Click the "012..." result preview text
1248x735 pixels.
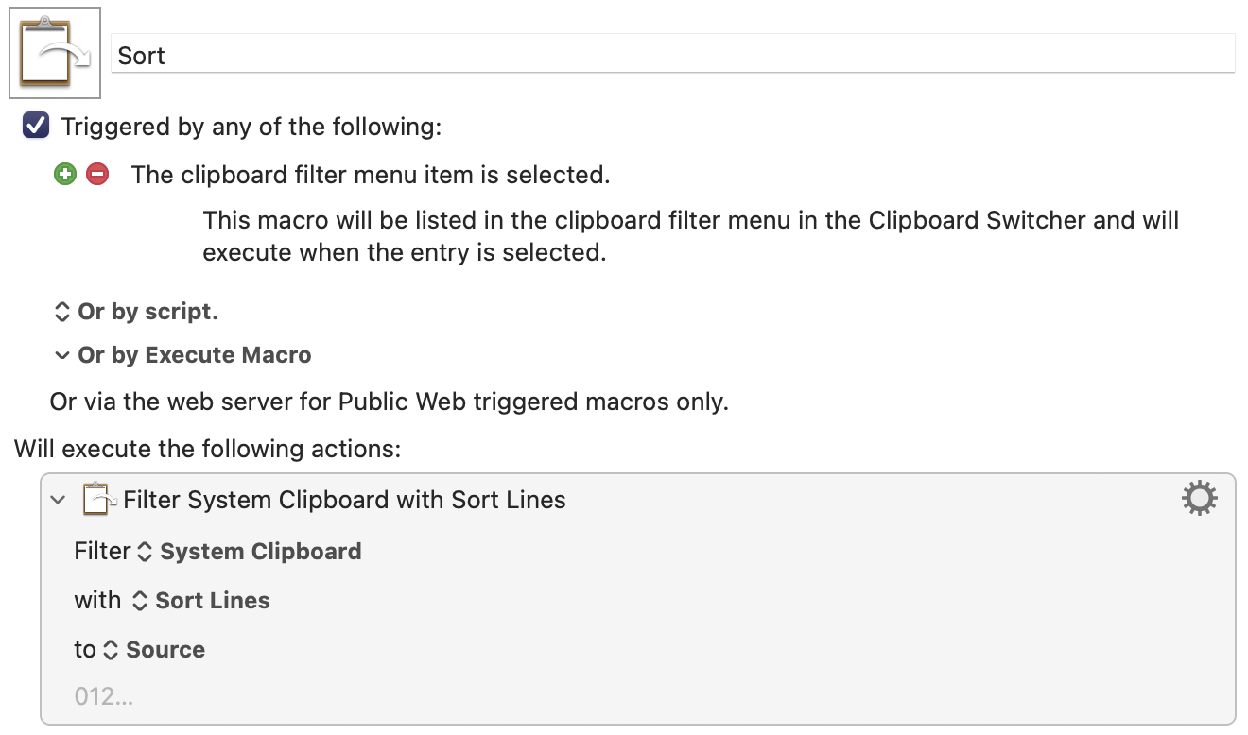click(x=104, y=697)
